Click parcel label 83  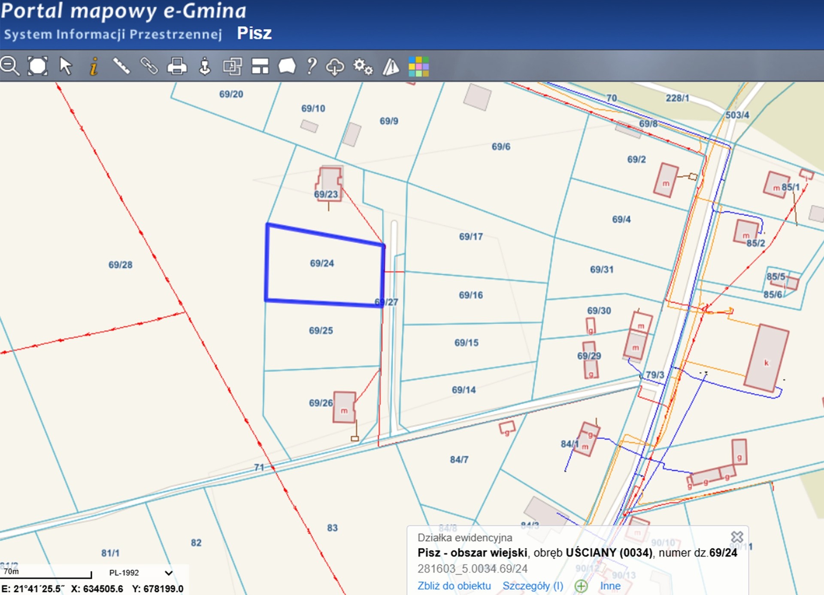click(x=333, y=528)
